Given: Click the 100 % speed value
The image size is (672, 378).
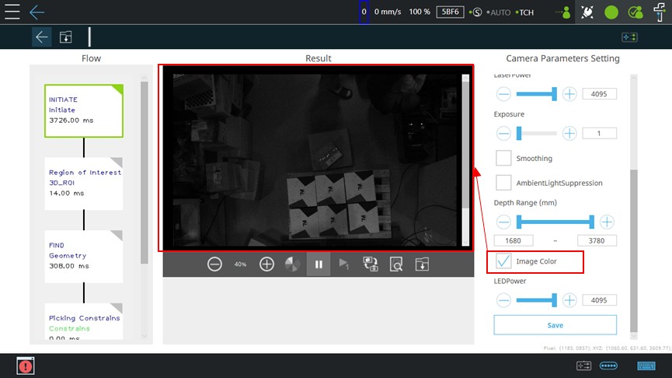Looking at the screenshot, I should click(x=420, y=12).
